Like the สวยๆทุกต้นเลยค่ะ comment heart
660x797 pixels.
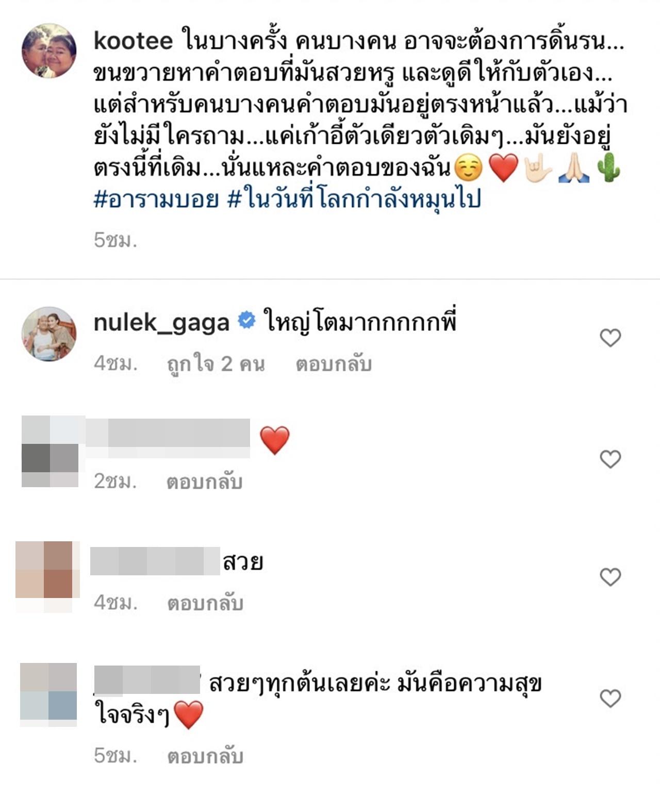610,698
